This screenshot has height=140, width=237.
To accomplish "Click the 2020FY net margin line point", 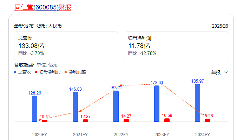I will 40,120.
